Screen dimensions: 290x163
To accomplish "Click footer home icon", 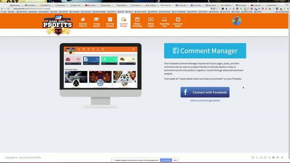I will 282,158.
